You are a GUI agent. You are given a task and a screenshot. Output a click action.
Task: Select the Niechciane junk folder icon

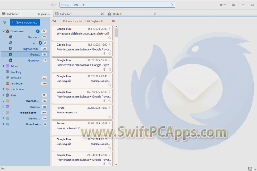(7, 89)
